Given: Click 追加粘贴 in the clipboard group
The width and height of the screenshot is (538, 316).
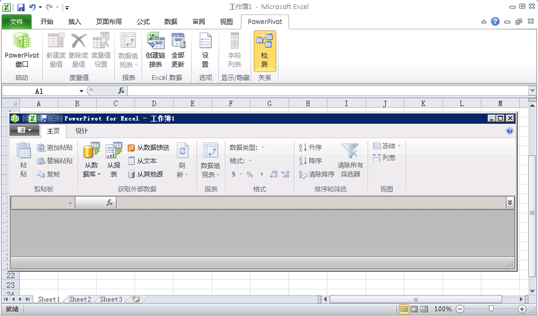Looking at the screenshot, I should [55, 148].
